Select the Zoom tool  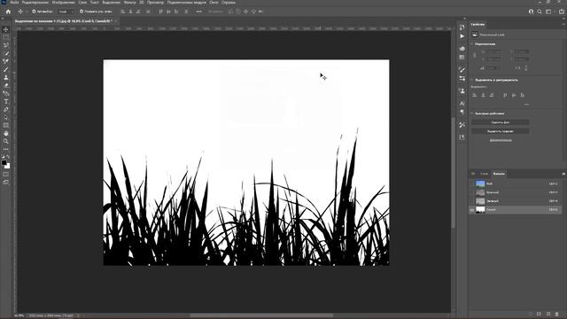(6, 141)
